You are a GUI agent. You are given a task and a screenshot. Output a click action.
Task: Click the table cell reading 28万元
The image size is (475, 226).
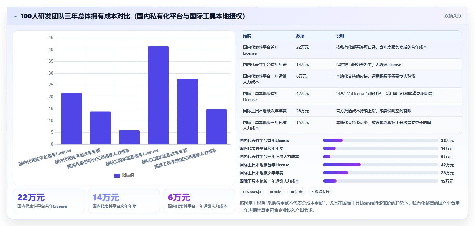click(302, 111)
